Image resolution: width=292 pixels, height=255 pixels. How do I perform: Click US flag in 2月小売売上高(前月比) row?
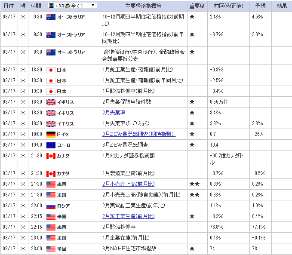pos(51,184)
